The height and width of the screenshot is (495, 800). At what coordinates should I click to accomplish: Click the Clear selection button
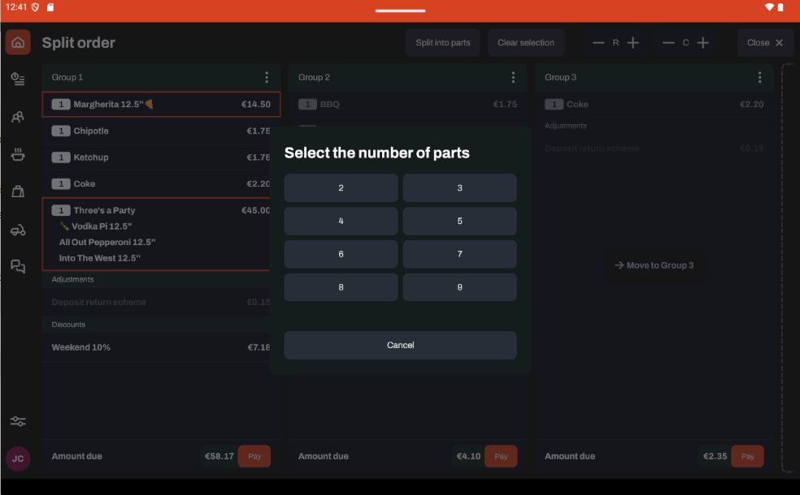point(525,43)
